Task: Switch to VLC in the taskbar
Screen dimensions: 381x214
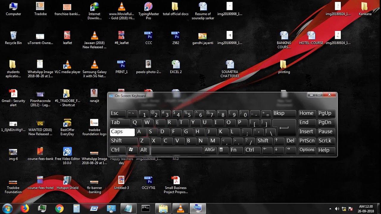Action: click(180, 209)
